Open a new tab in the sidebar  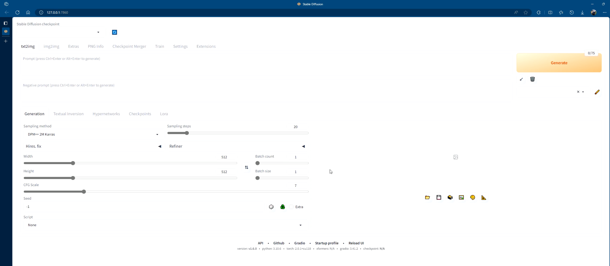point(6,41)
